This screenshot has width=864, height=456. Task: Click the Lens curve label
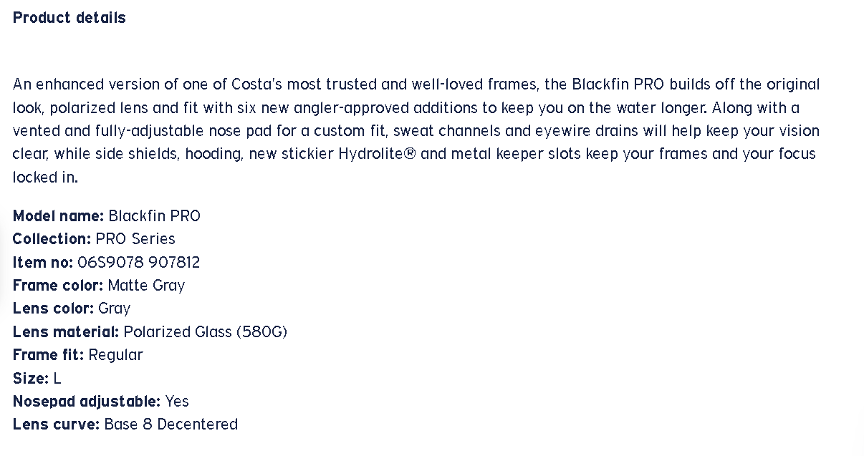point(56,425)
